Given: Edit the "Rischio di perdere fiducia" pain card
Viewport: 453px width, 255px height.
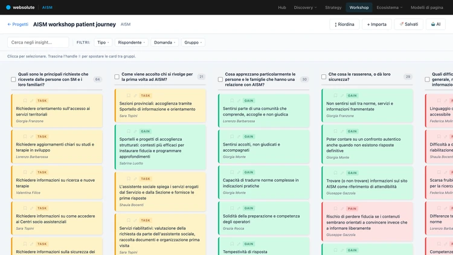Looking at the screenshot, I should (x=342, y=208).
